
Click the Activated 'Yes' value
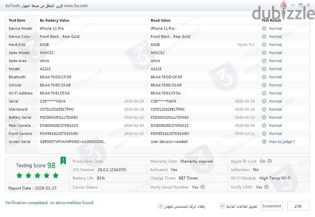[174, 170]
